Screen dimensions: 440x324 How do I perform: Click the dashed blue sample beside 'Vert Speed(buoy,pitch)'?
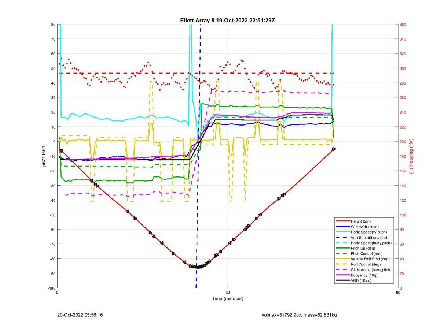(x=342, y=237)
